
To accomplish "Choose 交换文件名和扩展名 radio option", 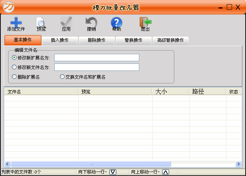I will pos(62,77).
